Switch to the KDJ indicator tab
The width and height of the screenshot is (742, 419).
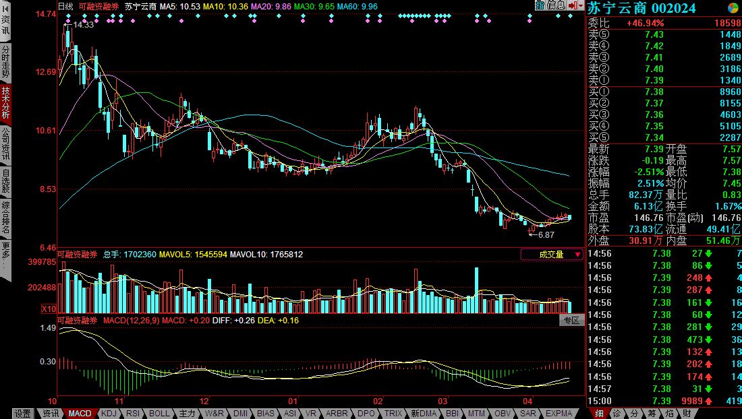(109, 414)
